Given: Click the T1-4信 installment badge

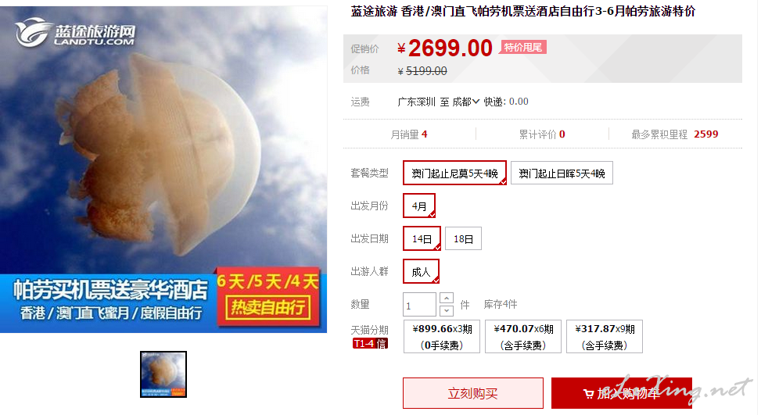Looking at the screenshot, I should 370,344.
